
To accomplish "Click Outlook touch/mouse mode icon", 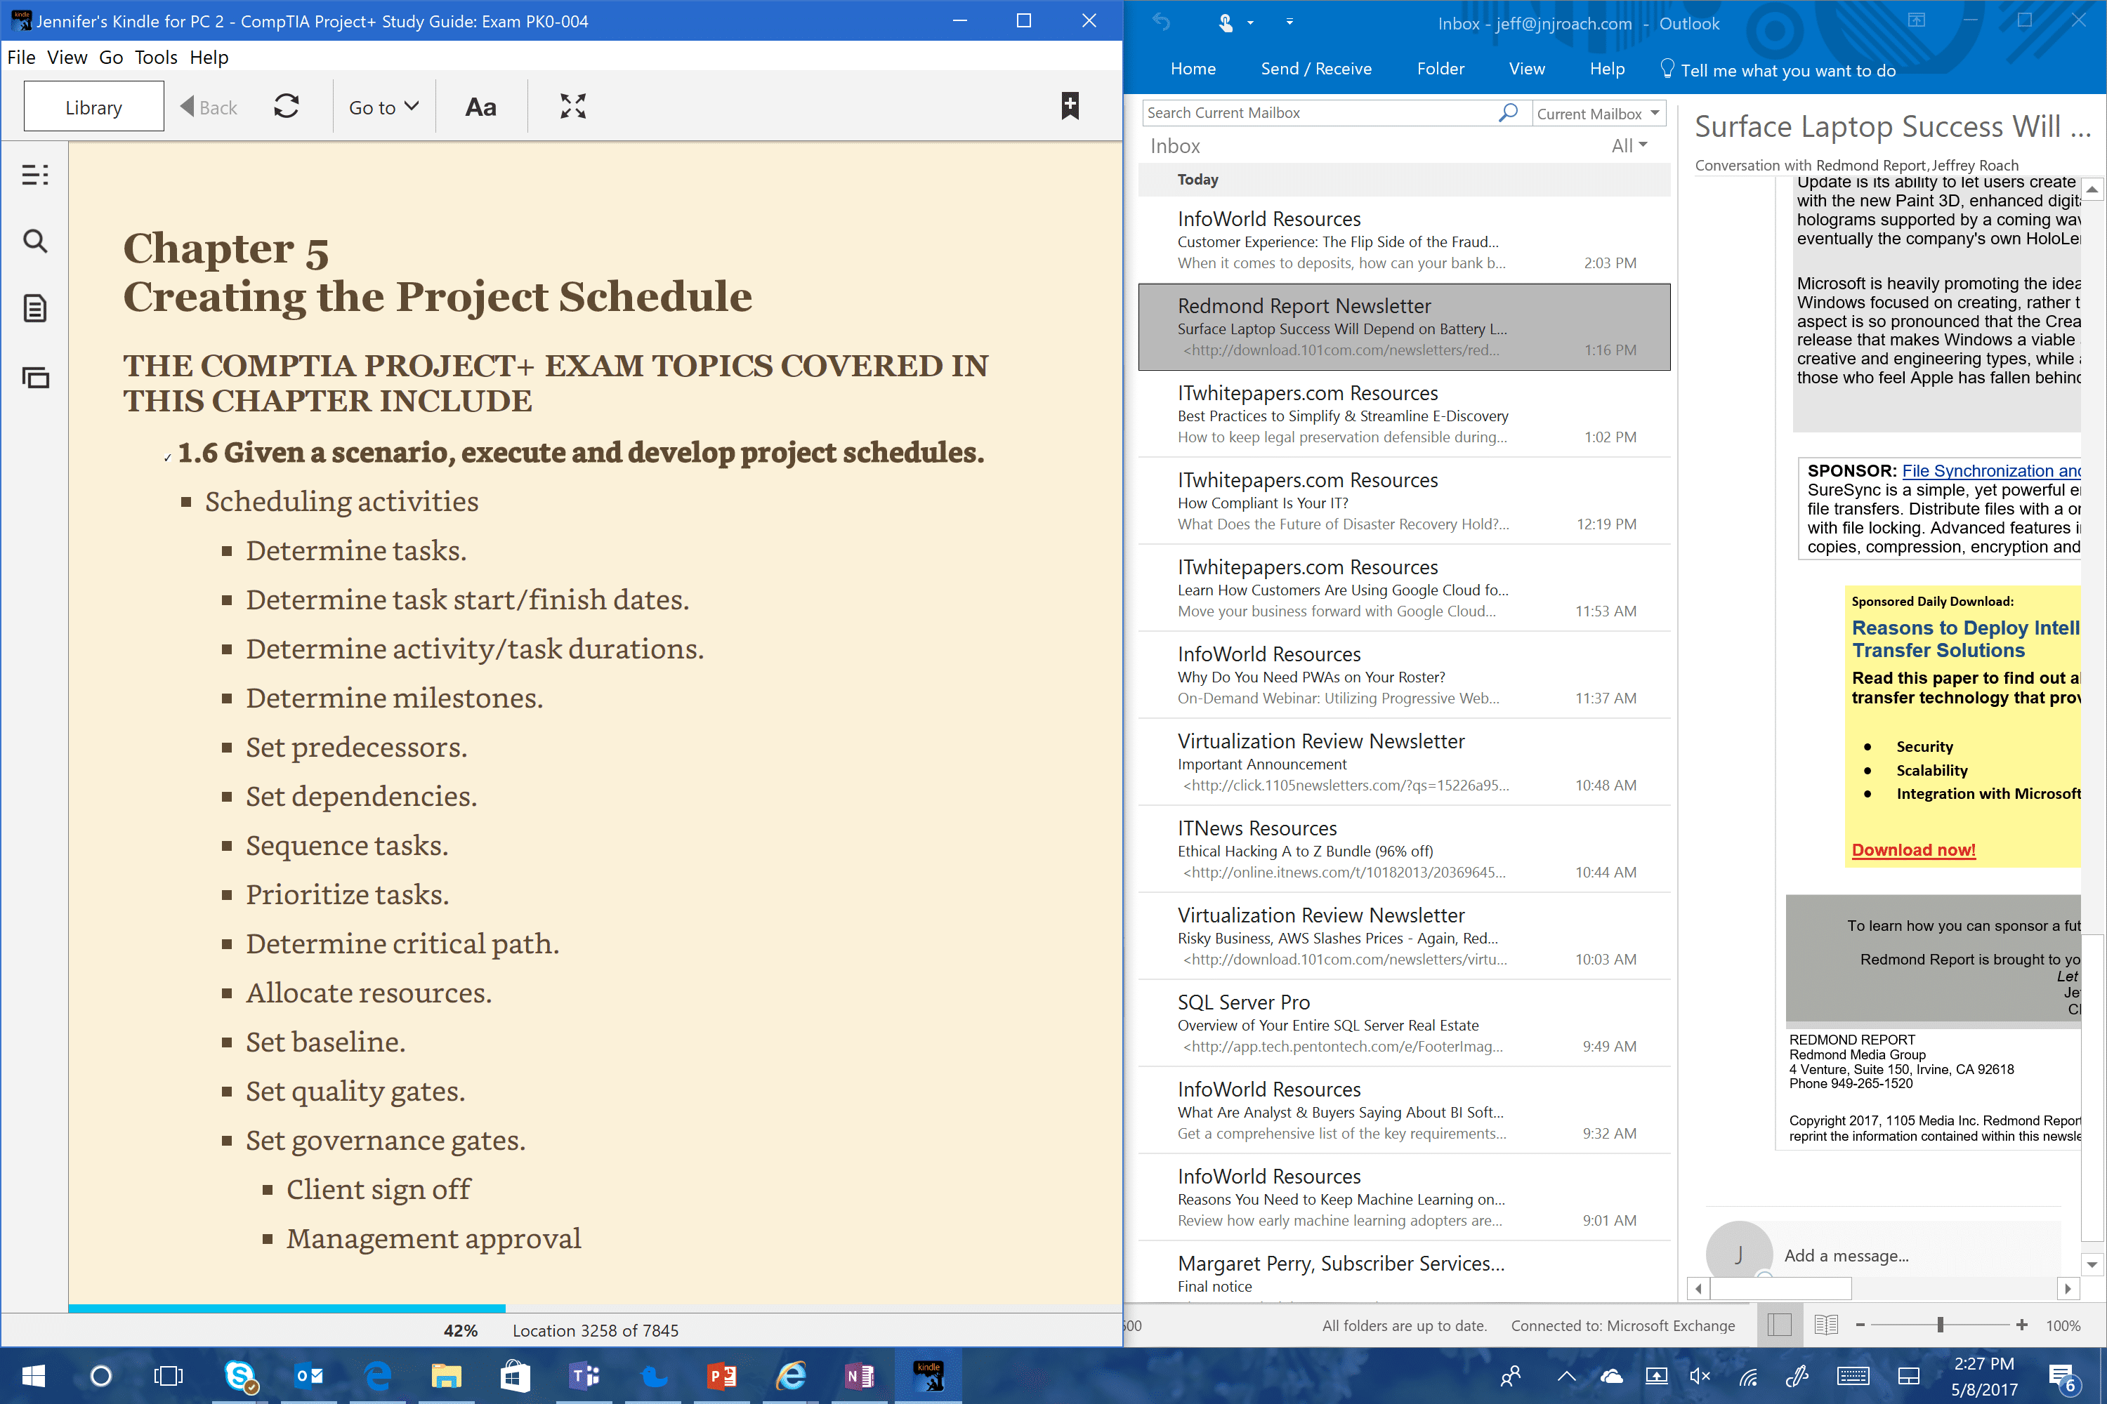I will tap(1225, 22).
